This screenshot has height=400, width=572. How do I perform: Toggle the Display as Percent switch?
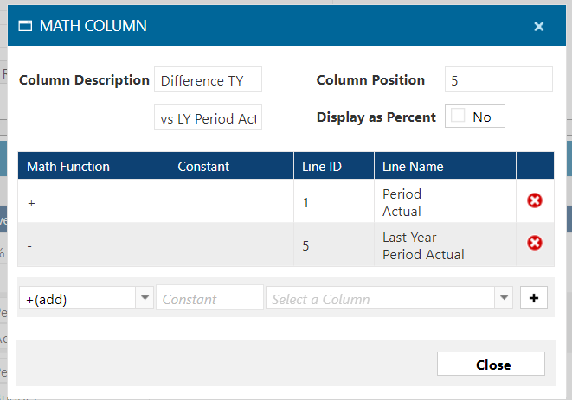click(459, 117)
